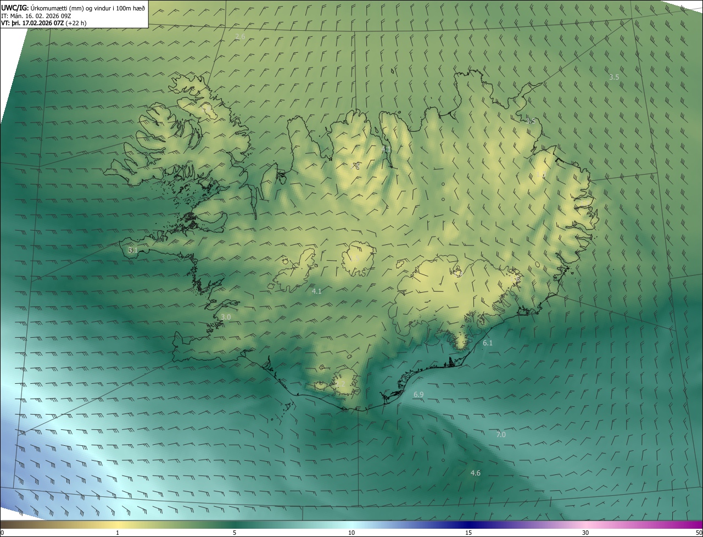Screen dimensions: 703x537
Task: Click the 4.6 precipitation value
Action: click(476, 473)
